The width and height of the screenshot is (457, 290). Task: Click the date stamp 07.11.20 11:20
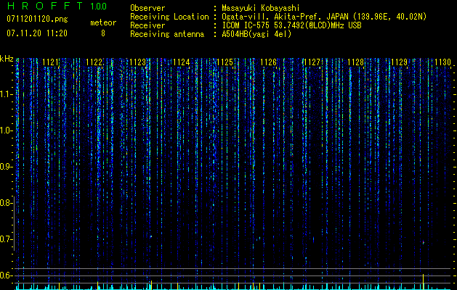[37, 33]
